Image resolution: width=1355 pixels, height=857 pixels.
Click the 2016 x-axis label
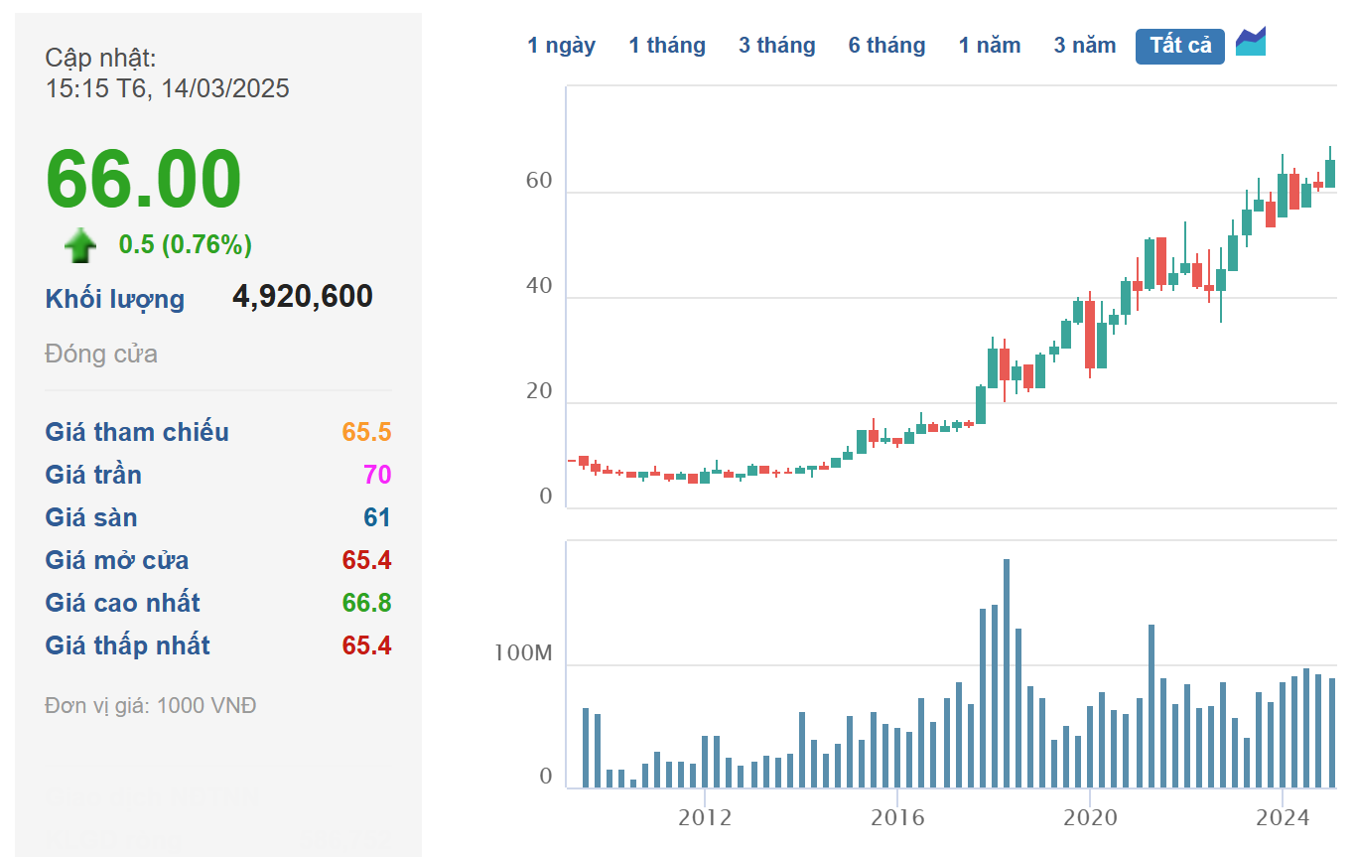click(x=897, y=818)
